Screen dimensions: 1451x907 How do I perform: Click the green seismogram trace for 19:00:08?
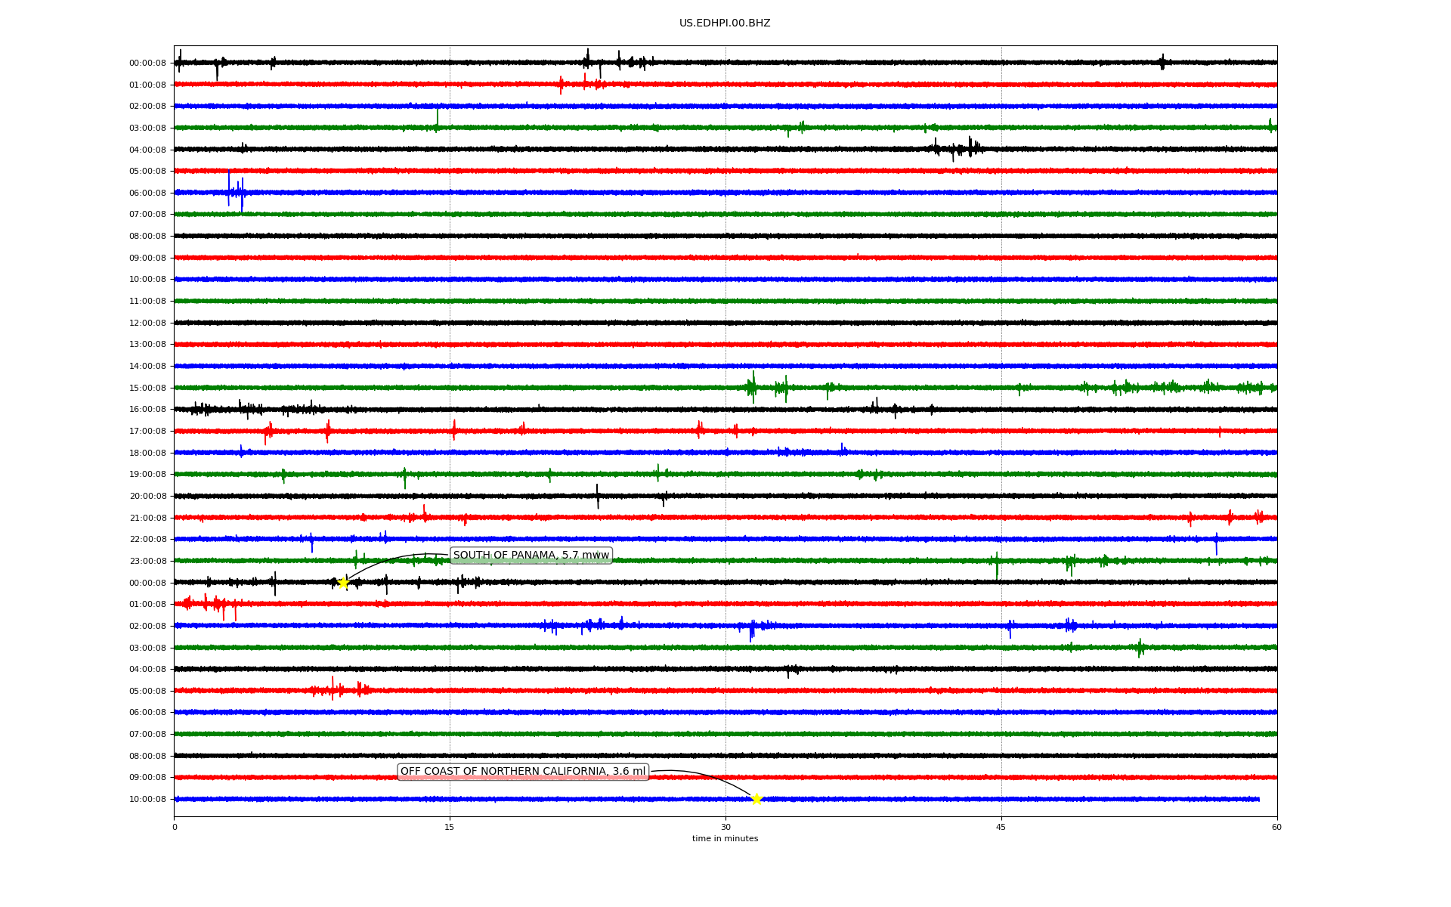pyautogui.click(x=725, y=474)
